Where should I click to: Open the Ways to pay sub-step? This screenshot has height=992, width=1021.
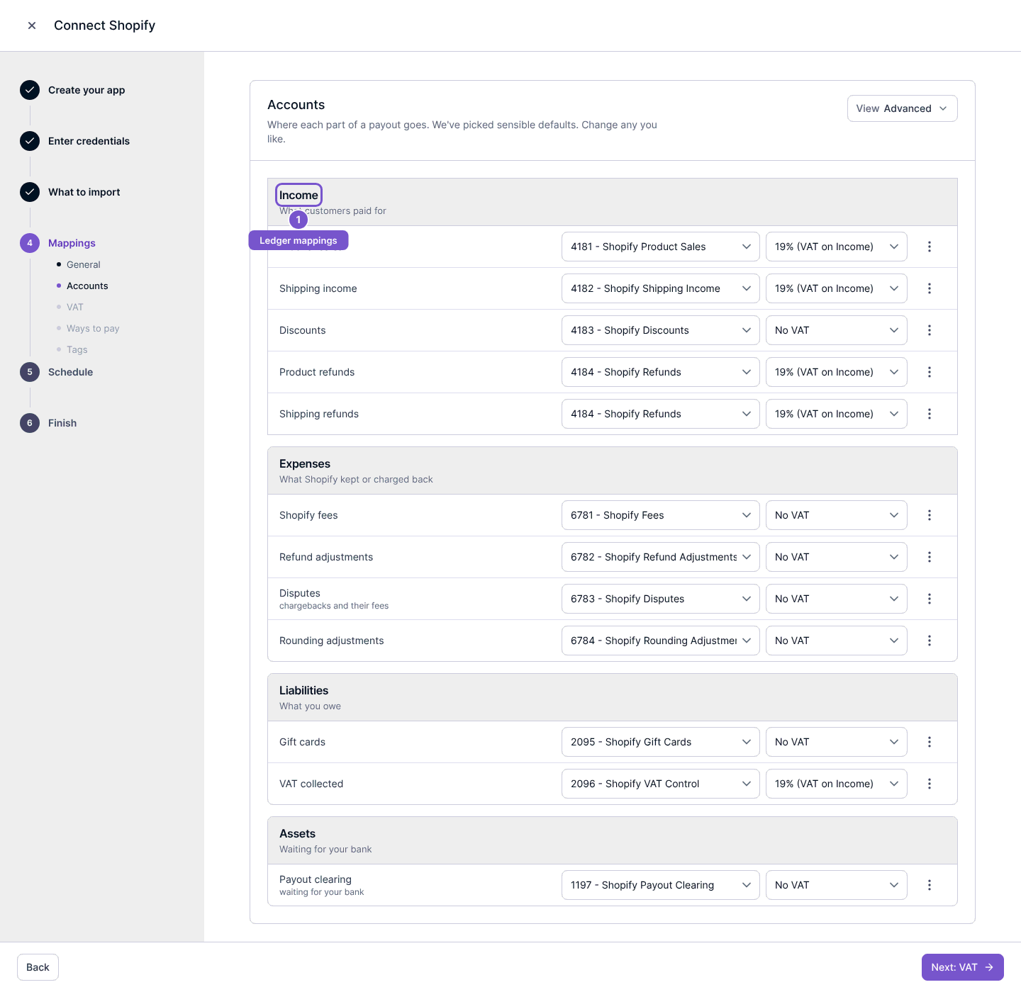click(x=93, y=328)
